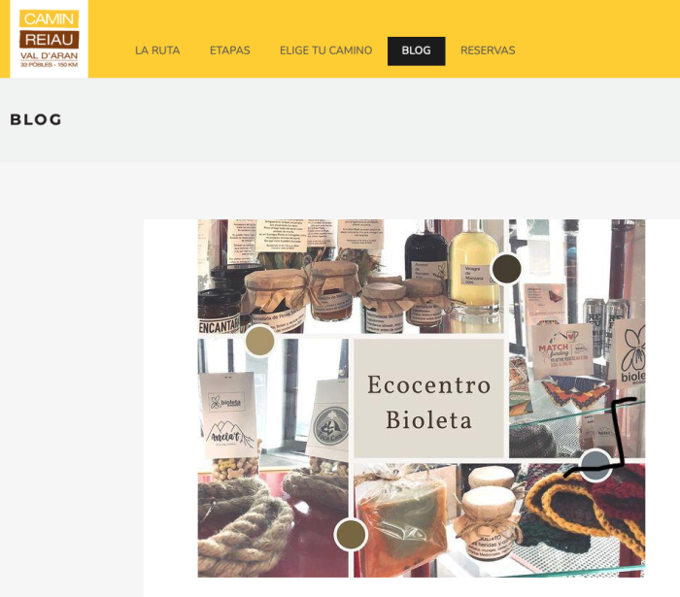Click the olive green color circle

pos(351,534)
